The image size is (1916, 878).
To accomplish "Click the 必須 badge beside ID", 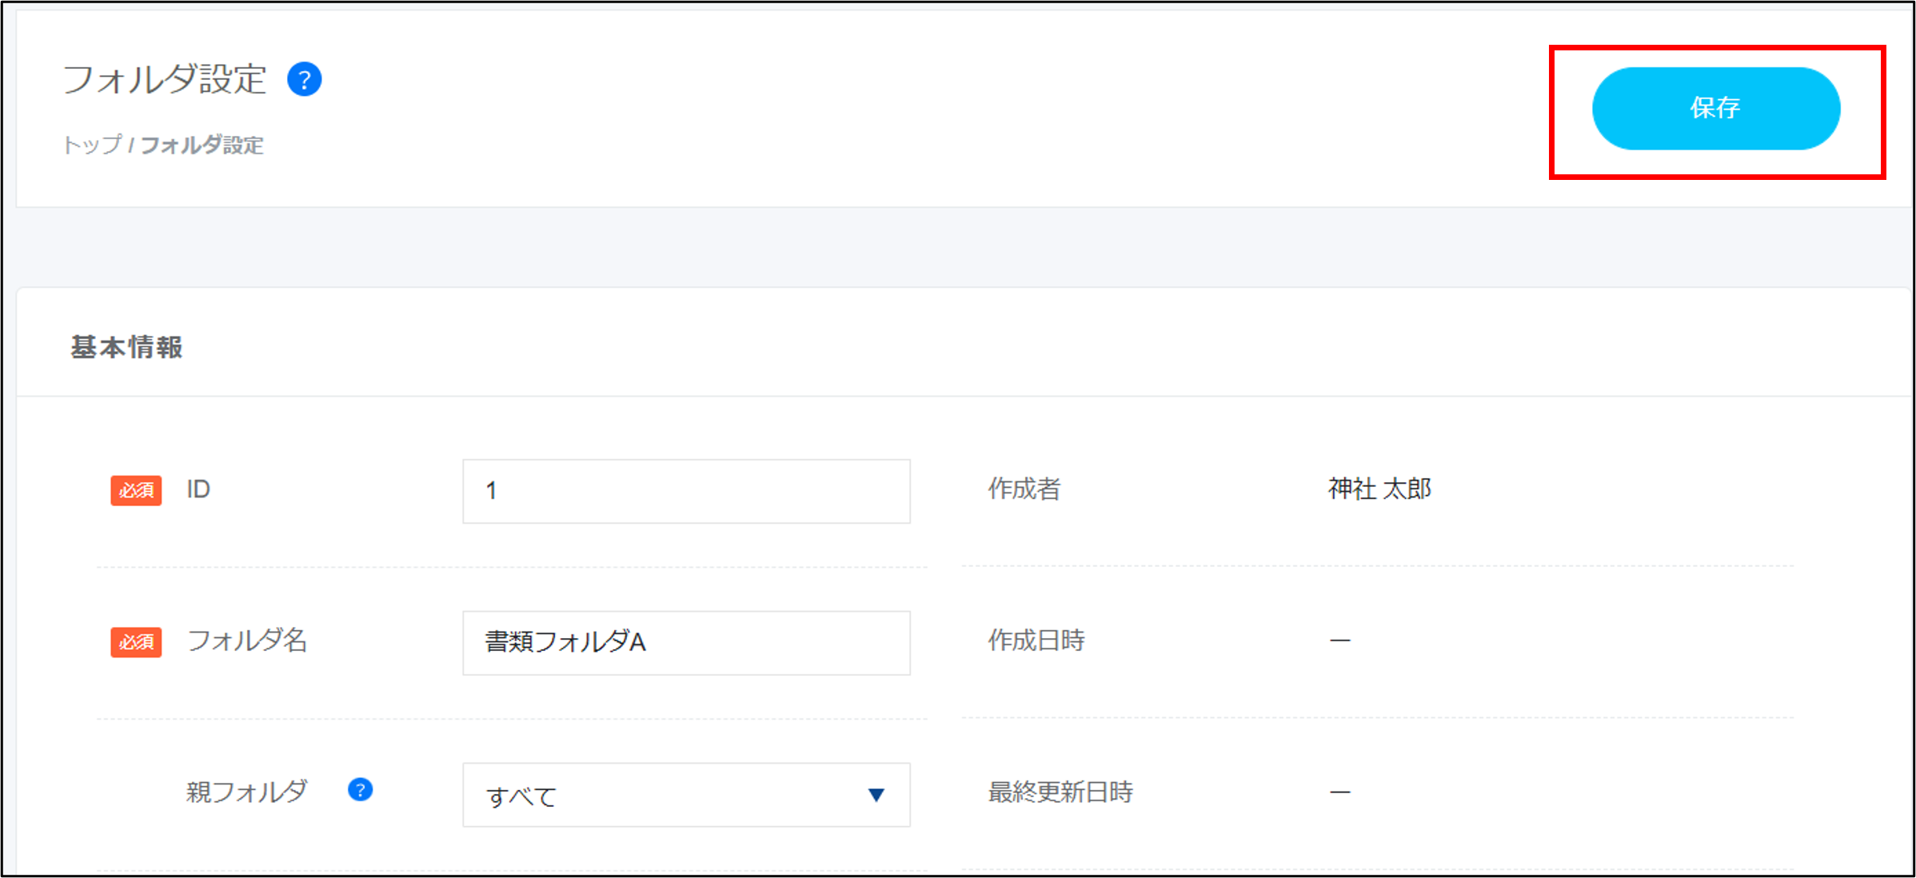I will point(136,490).
